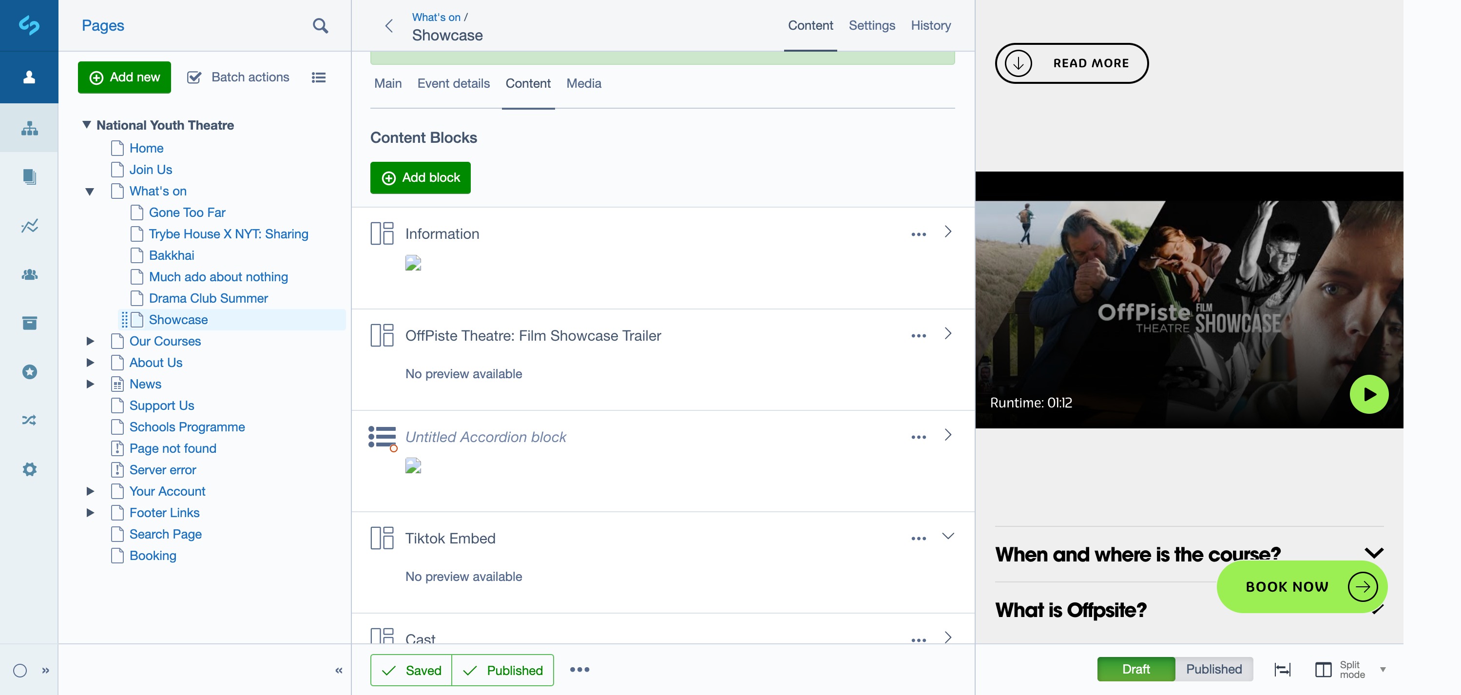
Task: Switch to the Event details tab
Action: 453,83
